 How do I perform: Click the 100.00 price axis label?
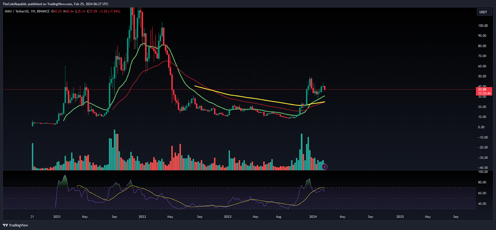(x=483, y=25)
